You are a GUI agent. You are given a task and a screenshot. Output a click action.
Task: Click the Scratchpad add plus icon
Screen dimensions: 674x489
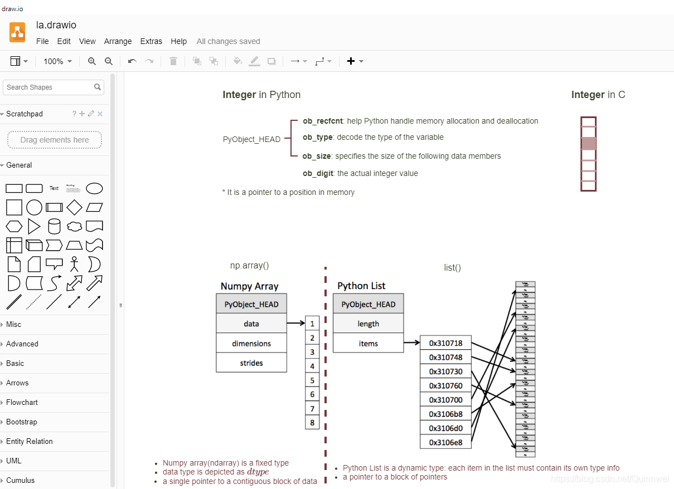[x=82, y=114]
